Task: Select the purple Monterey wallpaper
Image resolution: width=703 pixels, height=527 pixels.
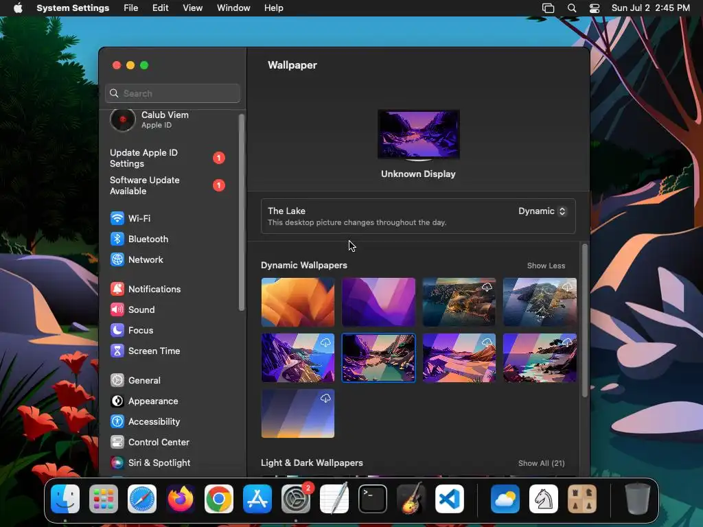Action: click(378, 302)
